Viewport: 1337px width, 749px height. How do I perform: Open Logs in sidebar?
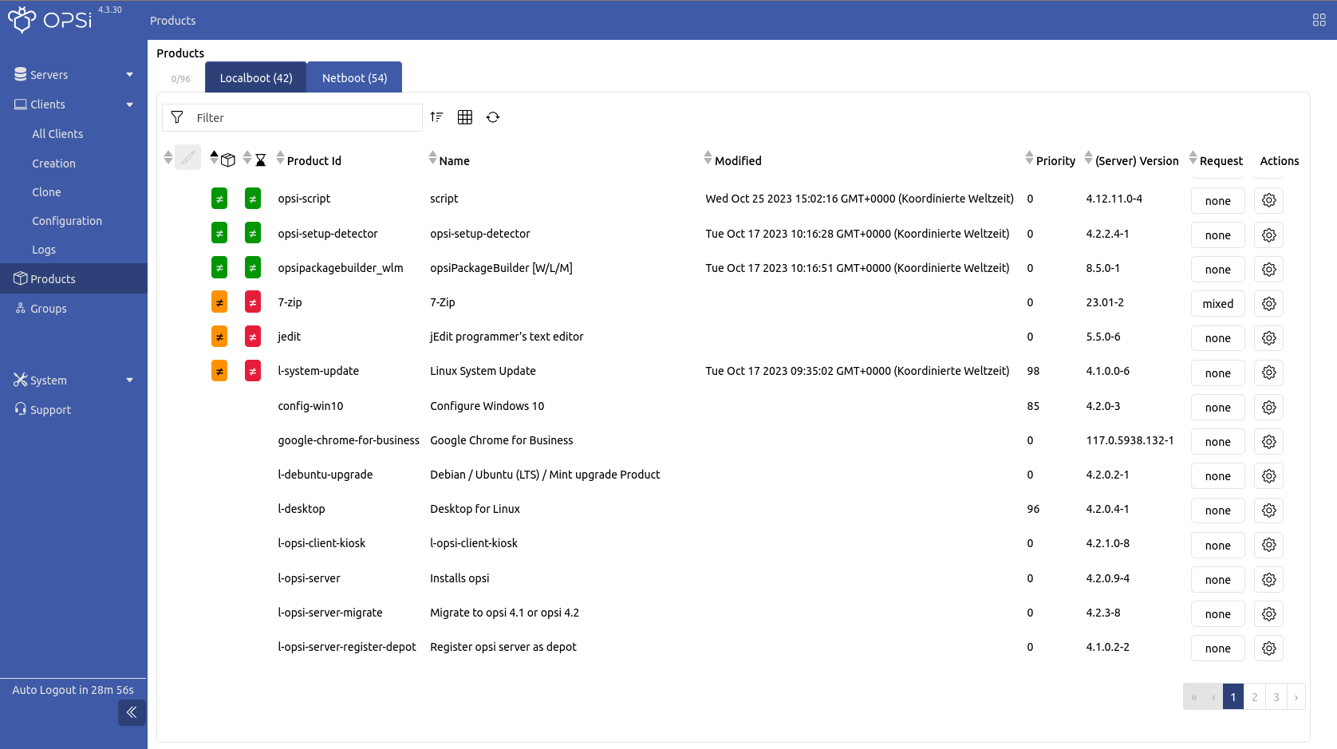click(44, 249)
